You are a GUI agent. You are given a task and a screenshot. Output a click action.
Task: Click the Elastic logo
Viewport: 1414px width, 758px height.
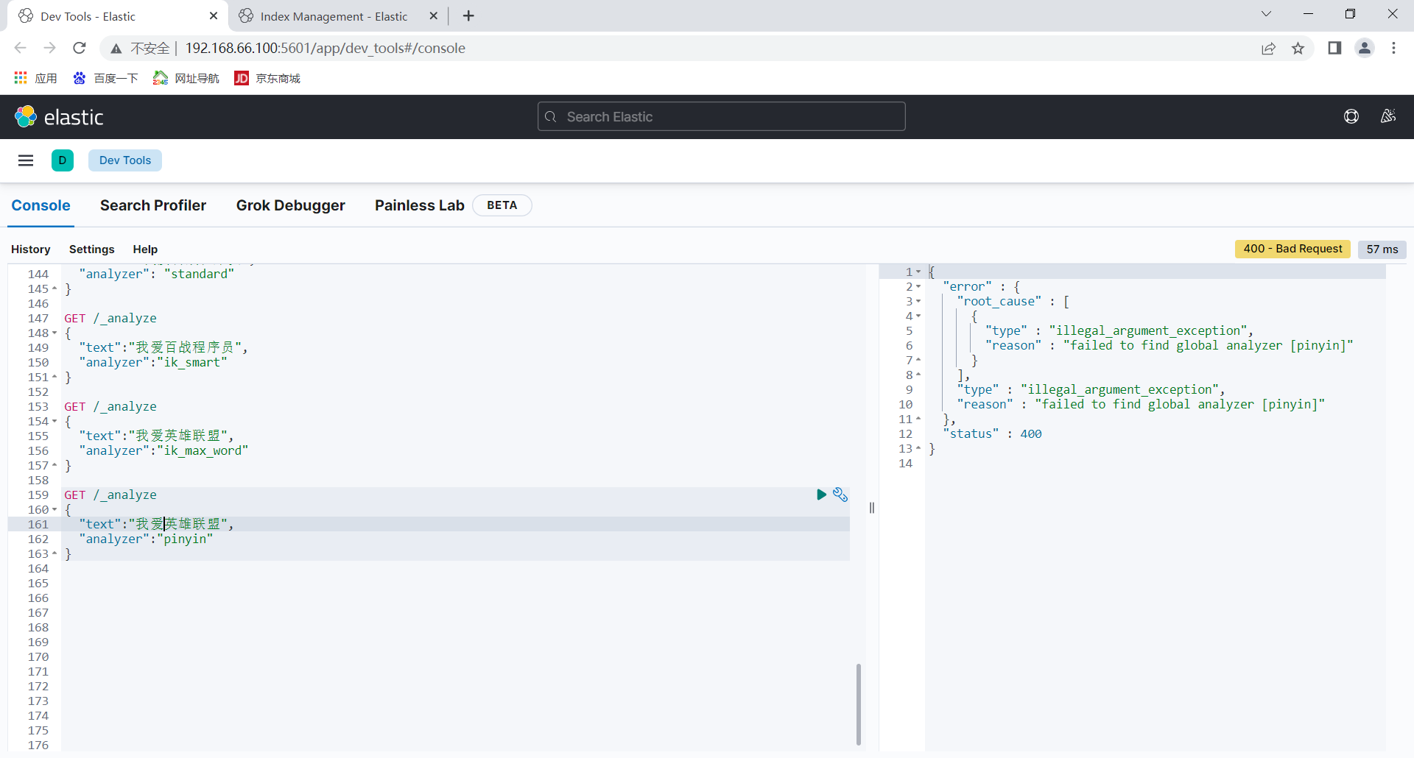tap(59, 117)
